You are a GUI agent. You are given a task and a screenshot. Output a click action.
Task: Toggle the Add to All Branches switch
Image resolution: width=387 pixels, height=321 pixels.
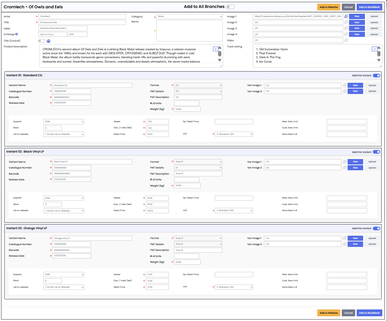[x=230, y=7]
